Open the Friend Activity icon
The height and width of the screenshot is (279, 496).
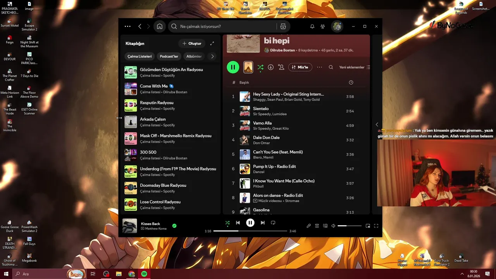pyautogui.click(x=323, y=26)
